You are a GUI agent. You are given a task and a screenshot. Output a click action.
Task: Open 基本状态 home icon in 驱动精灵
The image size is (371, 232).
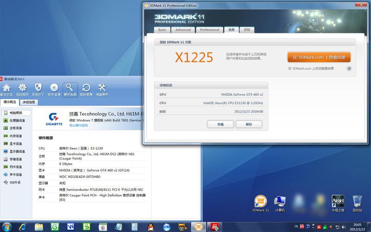click(6, 90)
